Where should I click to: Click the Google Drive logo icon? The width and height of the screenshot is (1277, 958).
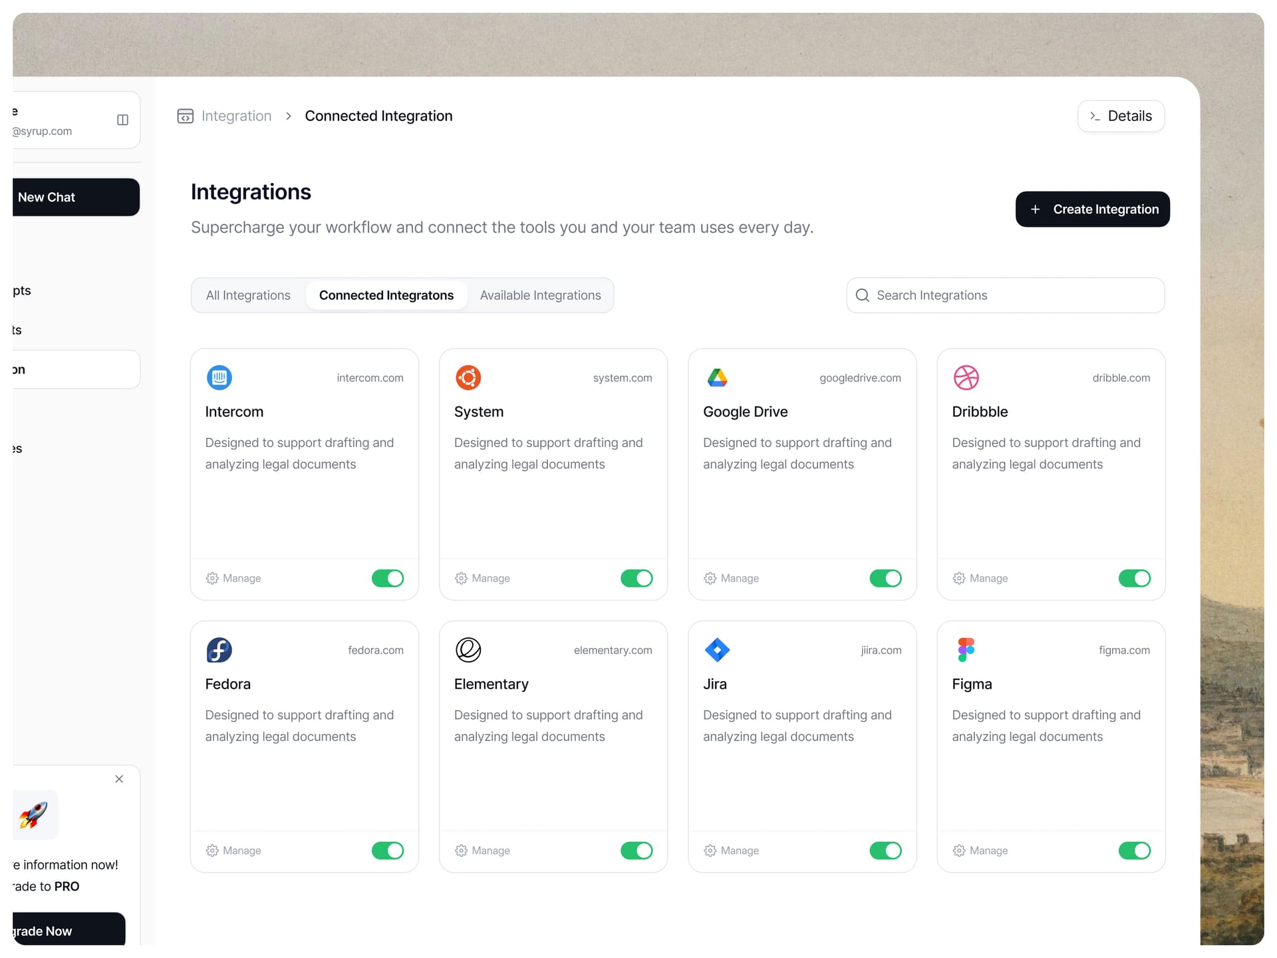point(717,378)
